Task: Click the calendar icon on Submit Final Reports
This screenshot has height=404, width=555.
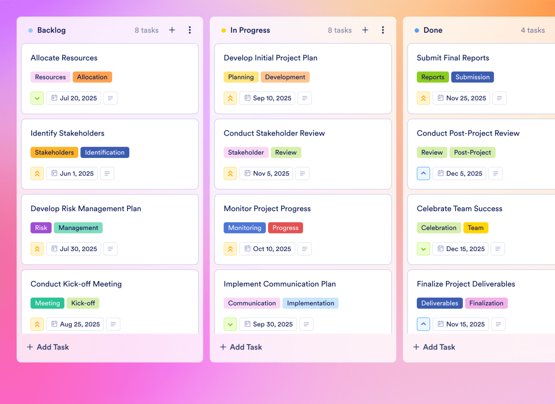Action: [440, 98]
